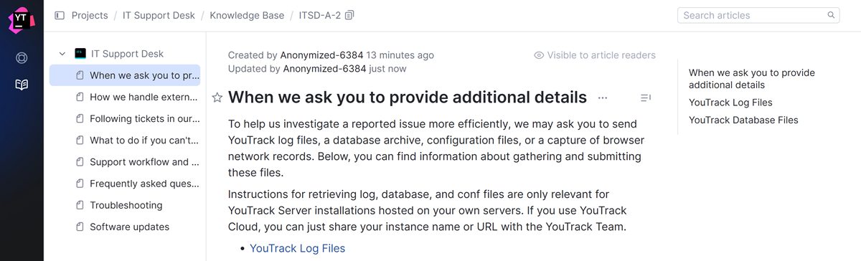Star the article as favorite
Image resolution: width=861 pixels, height=261 pixels.
pyautogui.click(x=217, y=98)
